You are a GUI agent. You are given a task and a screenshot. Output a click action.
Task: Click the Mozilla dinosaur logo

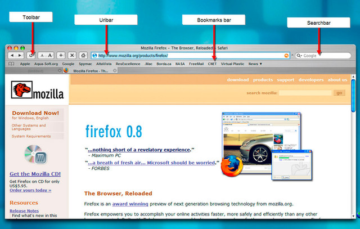point(22,89)
